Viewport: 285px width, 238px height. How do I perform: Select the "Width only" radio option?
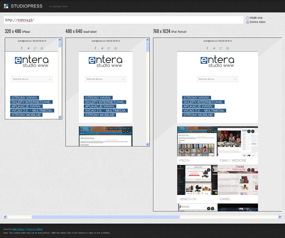pyautogui.click(x=248, y=18)
